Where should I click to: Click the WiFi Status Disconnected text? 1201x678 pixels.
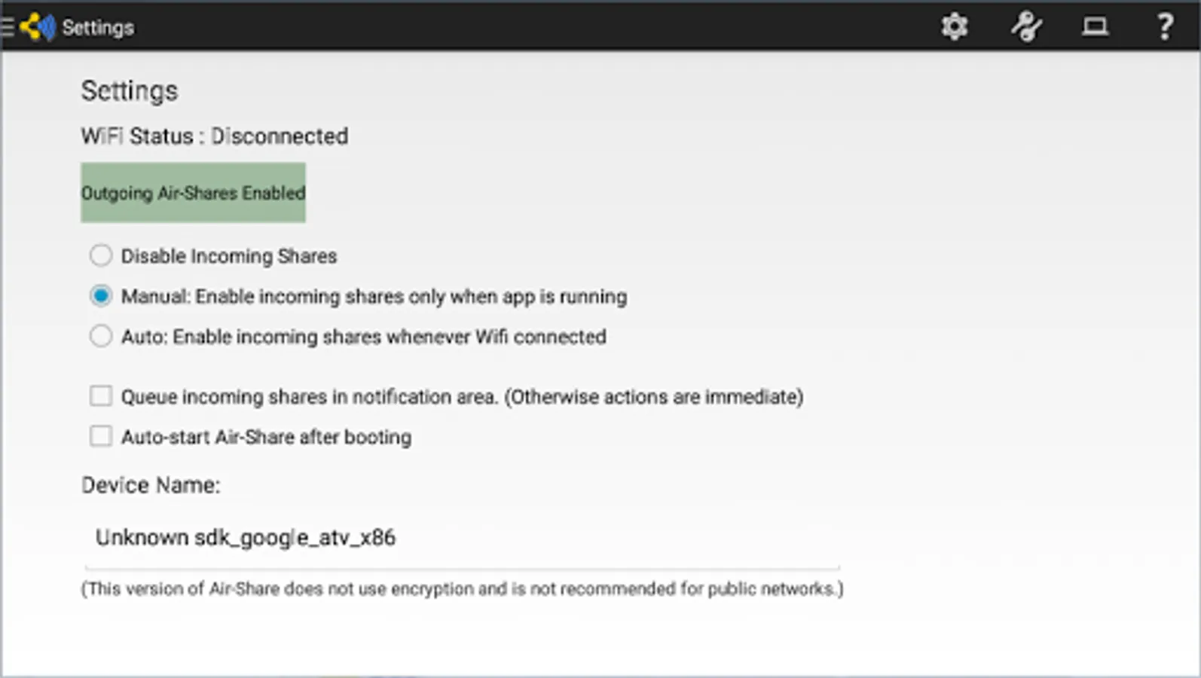(214, 136)
